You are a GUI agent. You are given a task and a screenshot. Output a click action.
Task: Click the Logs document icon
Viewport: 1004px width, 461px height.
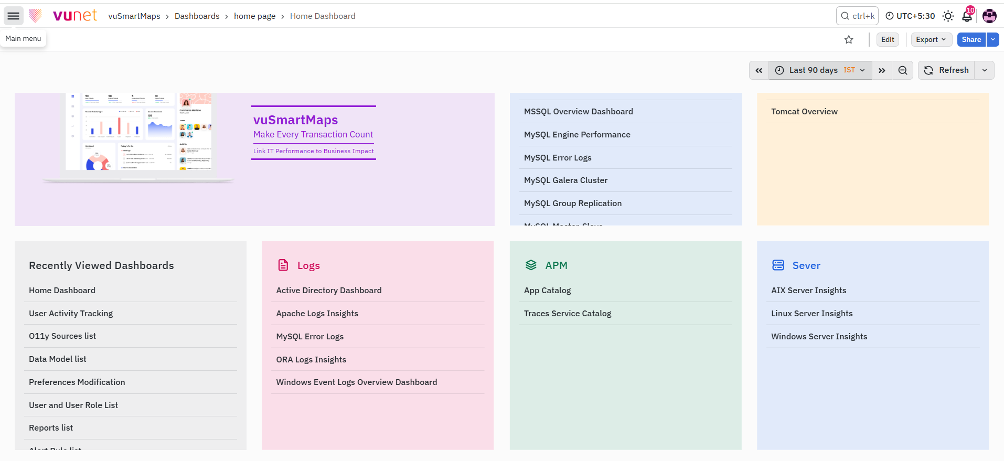[283, 265]
